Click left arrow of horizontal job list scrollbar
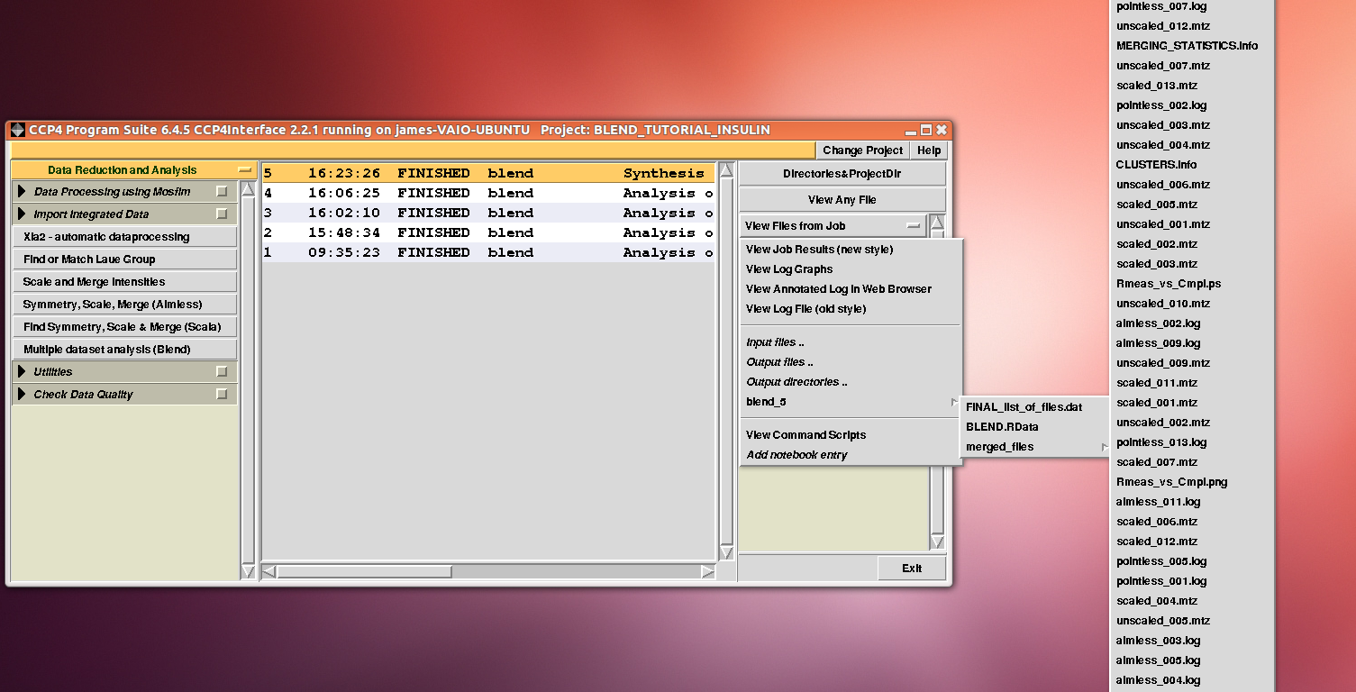Viewport: 1356px width, 692px height. click(x=268, y=571)
